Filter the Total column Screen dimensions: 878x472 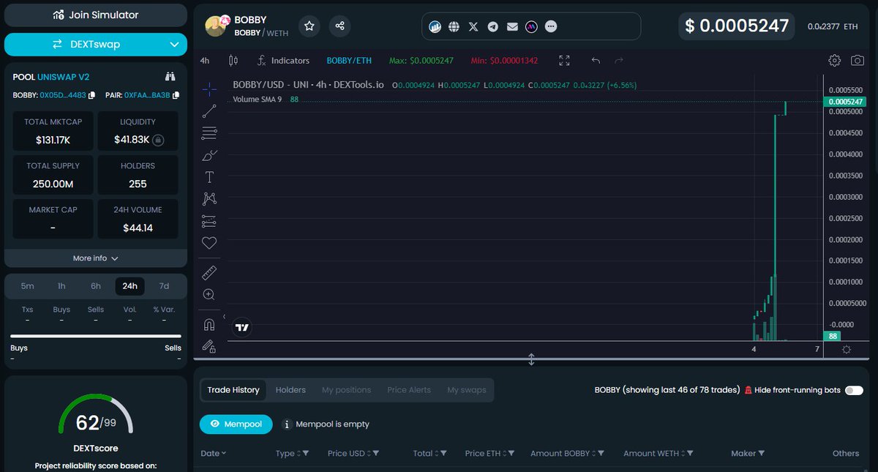445,454
